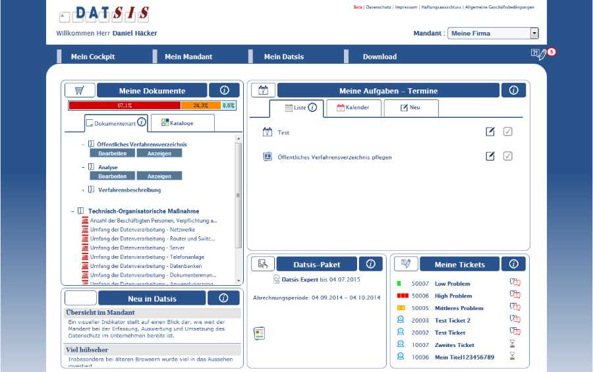Click the red 67,1% progress bar segment
This screenshot has height=372, width=593.
point(125,105)
